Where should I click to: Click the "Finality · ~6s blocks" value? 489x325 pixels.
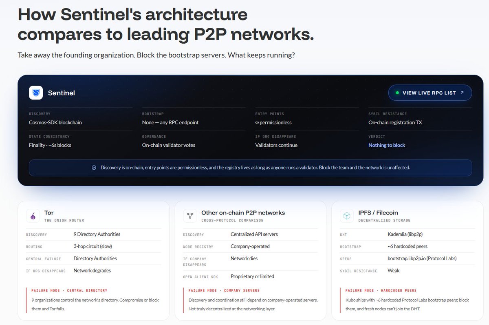coord(50,145)
